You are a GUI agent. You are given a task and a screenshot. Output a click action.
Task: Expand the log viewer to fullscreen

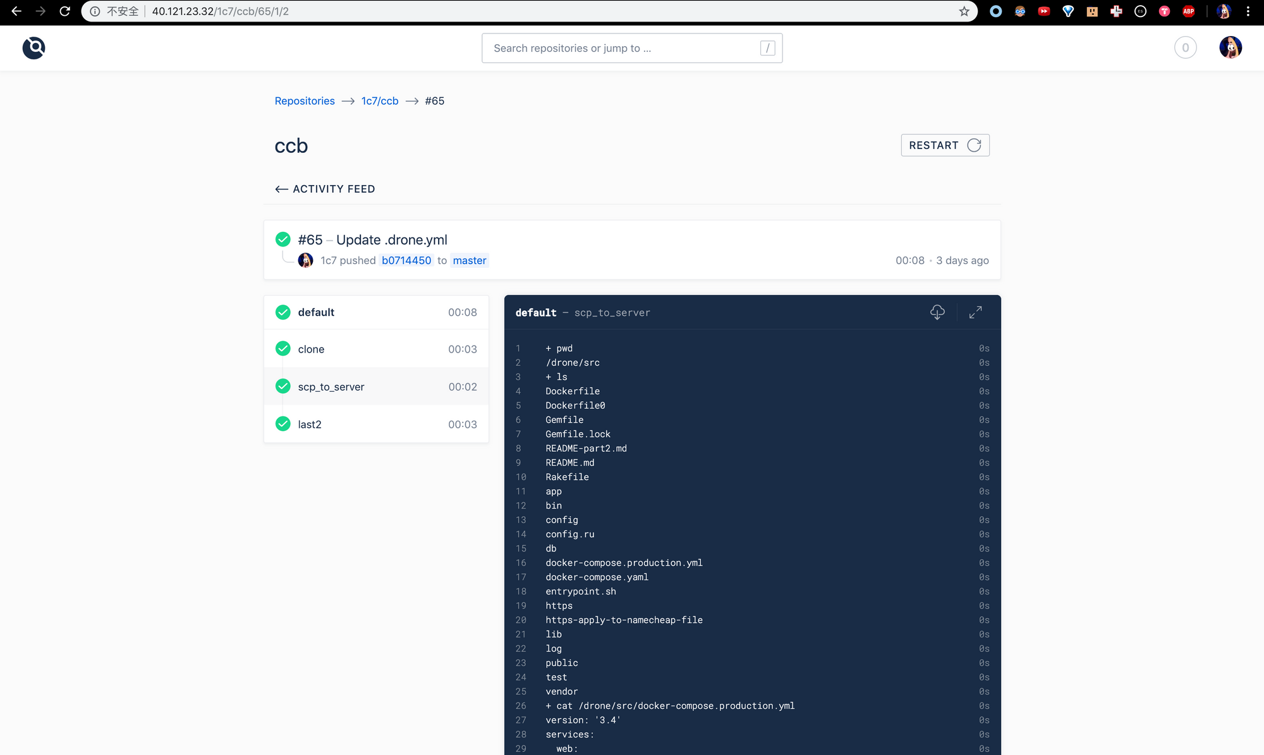point(975,312)
